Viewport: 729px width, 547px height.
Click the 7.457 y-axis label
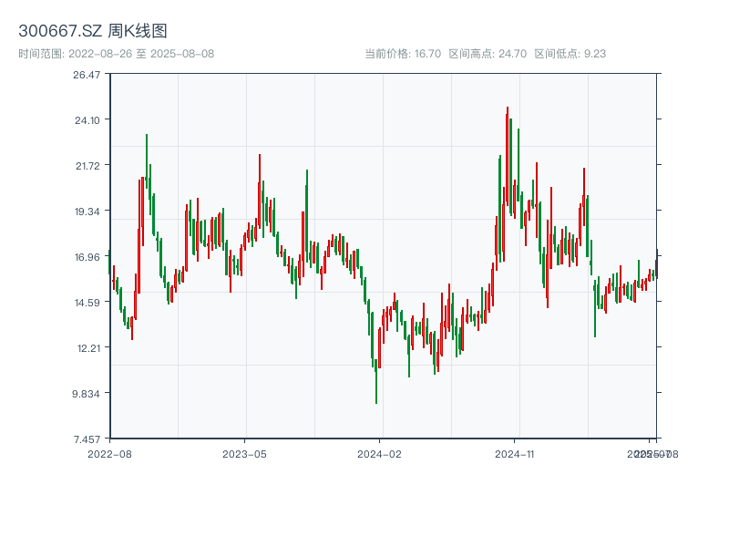(x=87, y=439)
